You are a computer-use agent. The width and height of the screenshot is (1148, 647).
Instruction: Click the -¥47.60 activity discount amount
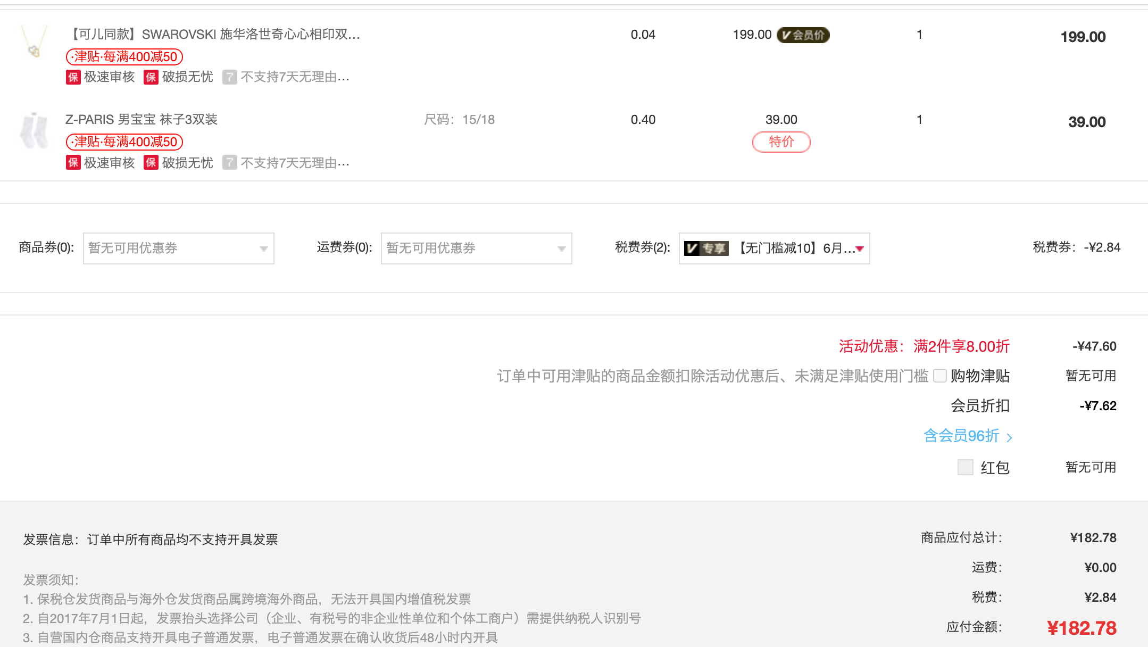1094,346
